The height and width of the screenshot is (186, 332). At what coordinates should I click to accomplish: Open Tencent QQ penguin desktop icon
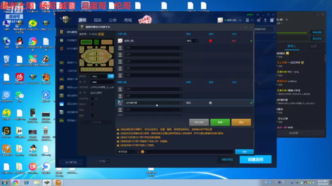pyautogui.click(x=20, y=42)
